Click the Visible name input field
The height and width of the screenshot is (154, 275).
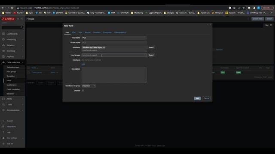[x=114, y=43]
